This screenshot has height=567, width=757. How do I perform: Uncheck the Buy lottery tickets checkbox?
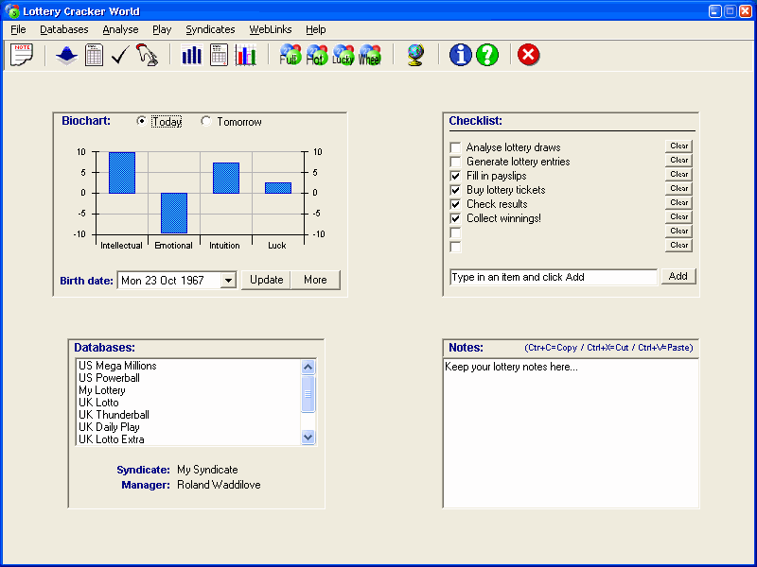pos(455,190)
